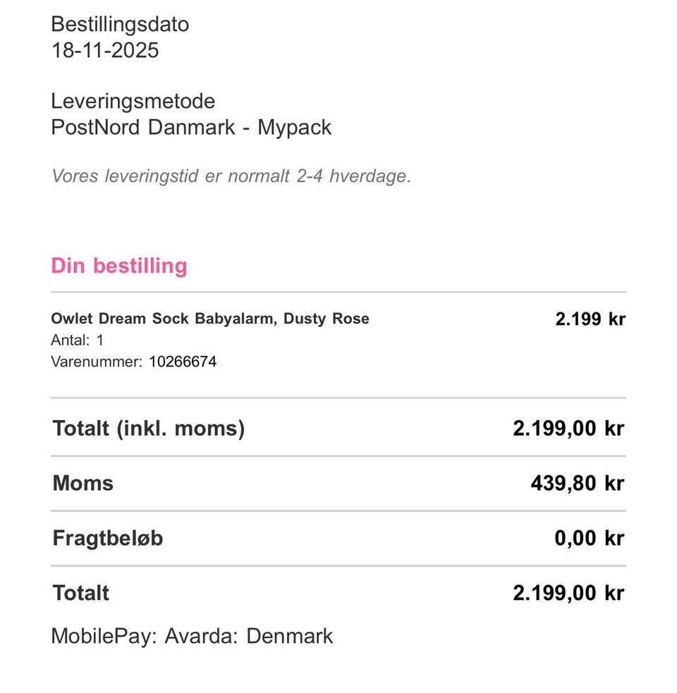Viewport: 677px width, 693px height.
Task: Click the Leveringsmetode label
Action: pos(133,102)
